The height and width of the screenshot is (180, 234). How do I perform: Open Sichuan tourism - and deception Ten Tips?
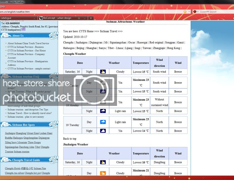[x=28, y=110]
